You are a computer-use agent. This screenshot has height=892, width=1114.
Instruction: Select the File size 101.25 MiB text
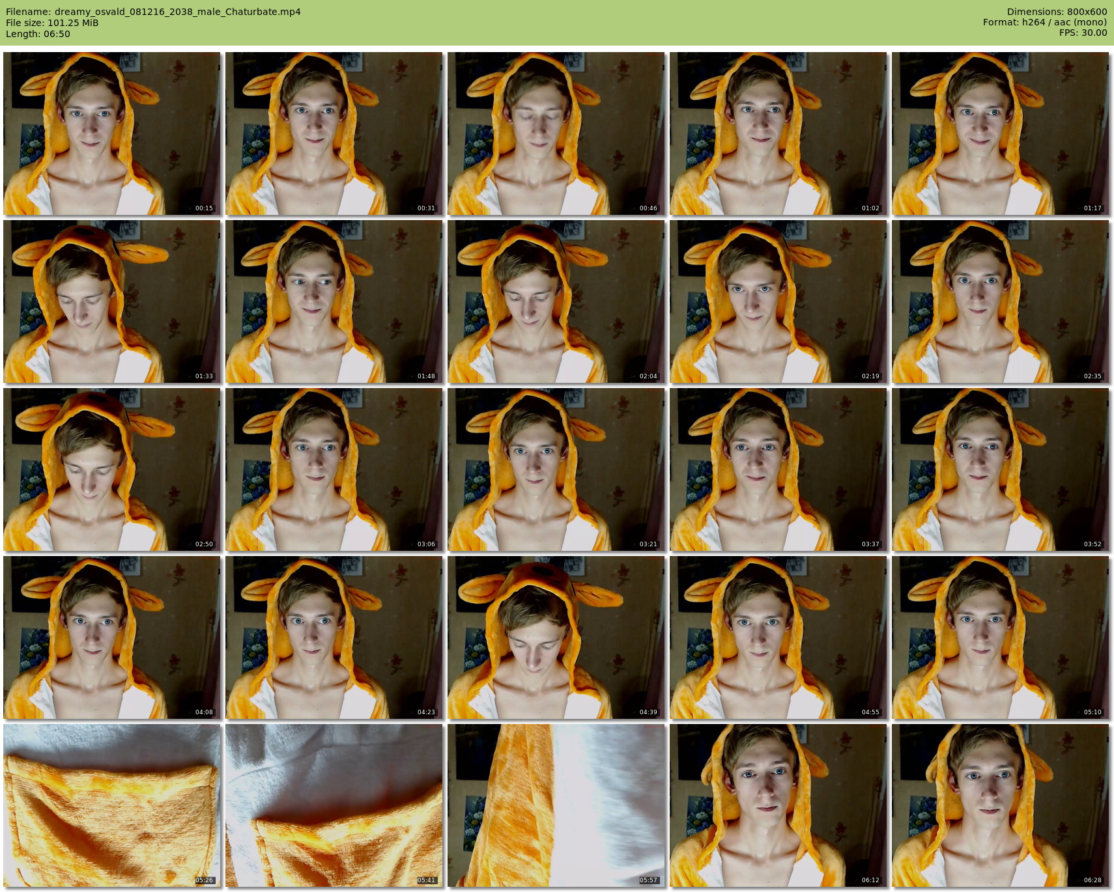pos(52,23)
